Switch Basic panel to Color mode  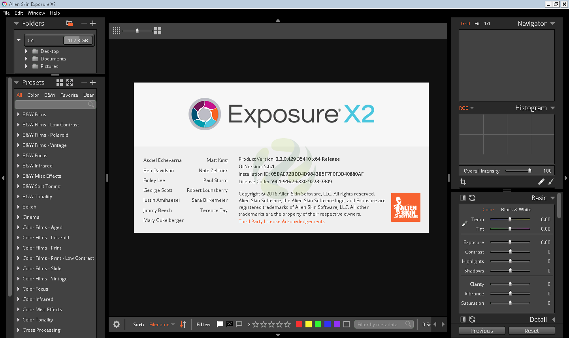point(488,210)
